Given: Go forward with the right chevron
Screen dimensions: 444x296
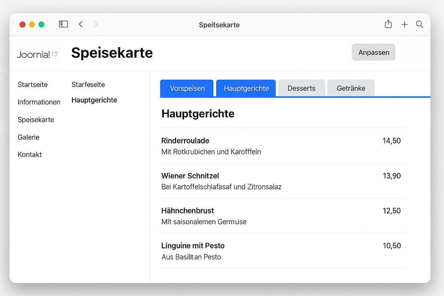Looking at the screenshot, I should pyautogui.click(x=96, y=24).
